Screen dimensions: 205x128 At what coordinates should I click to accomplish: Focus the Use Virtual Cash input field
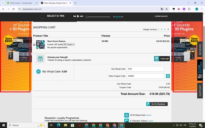(x=145, y=69)
